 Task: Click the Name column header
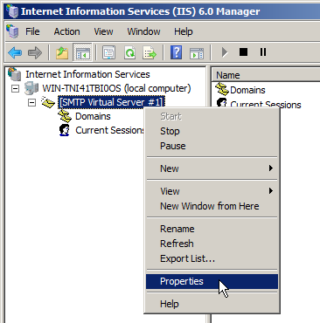pyautogui.click(x=266, y=75)
